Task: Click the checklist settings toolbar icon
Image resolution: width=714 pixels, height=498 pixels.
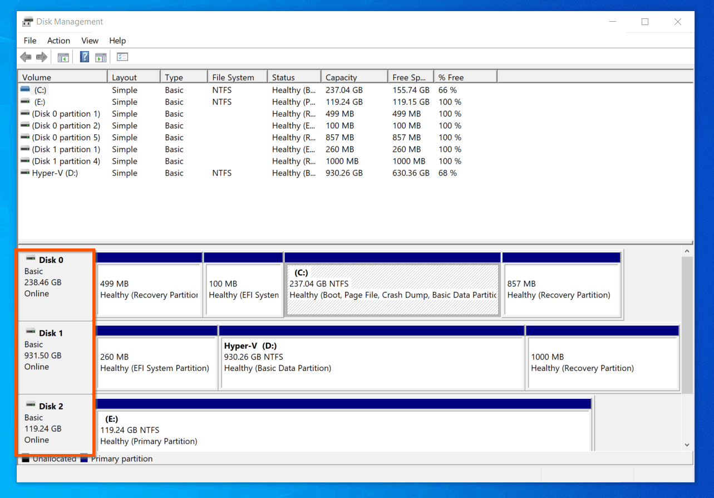Action: pyautogui.click(x=122, y=57)
